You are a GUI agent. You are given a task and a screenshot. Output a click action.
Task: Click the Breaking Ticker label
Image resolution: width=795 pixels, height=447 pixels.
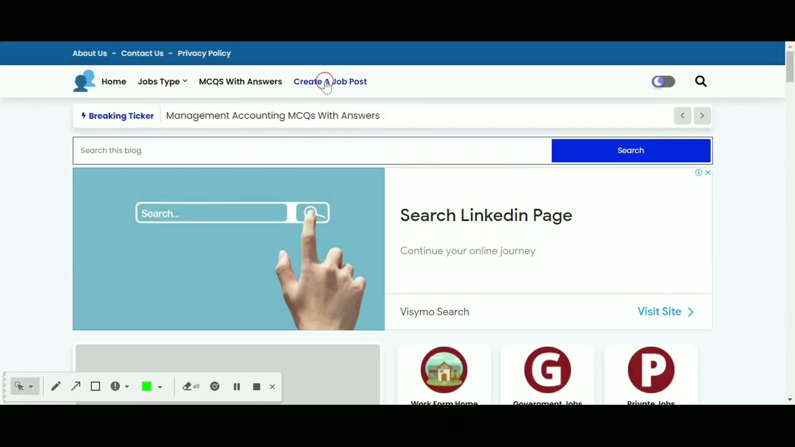(117, 115)
